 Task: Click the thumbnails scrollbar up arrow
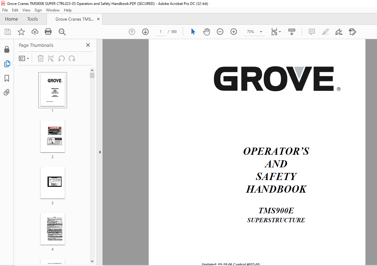pyautogui.click(x=92, y=70)
